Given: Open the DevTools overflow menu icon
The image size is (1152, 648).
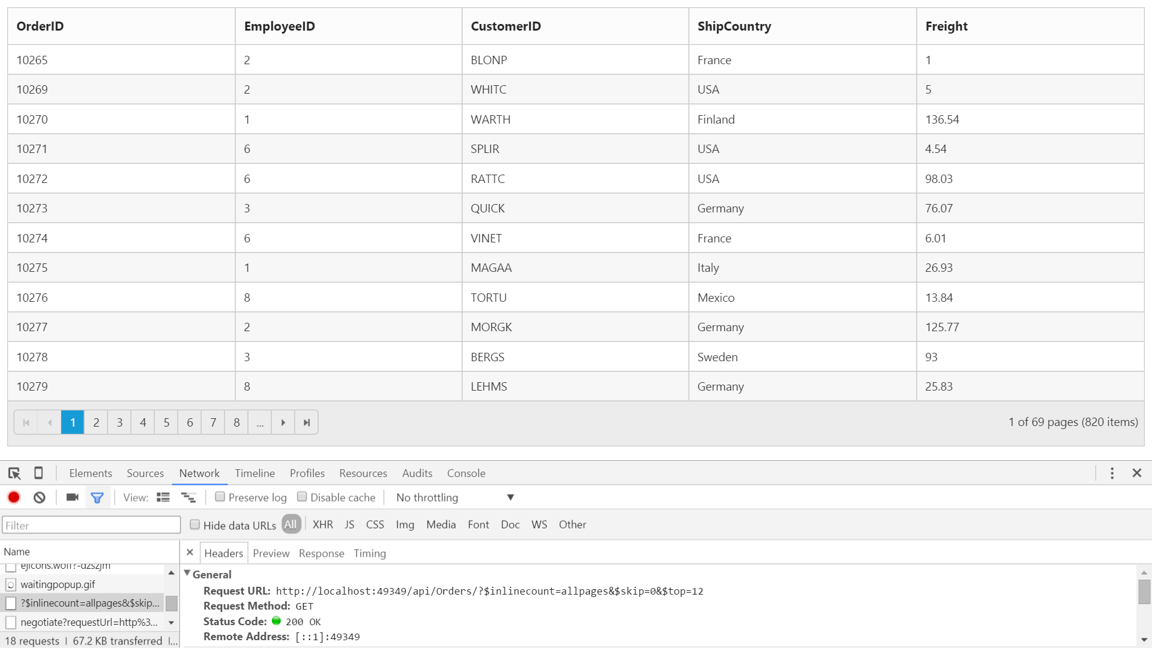Looking at the screenshot, I should coord(1112,473).
